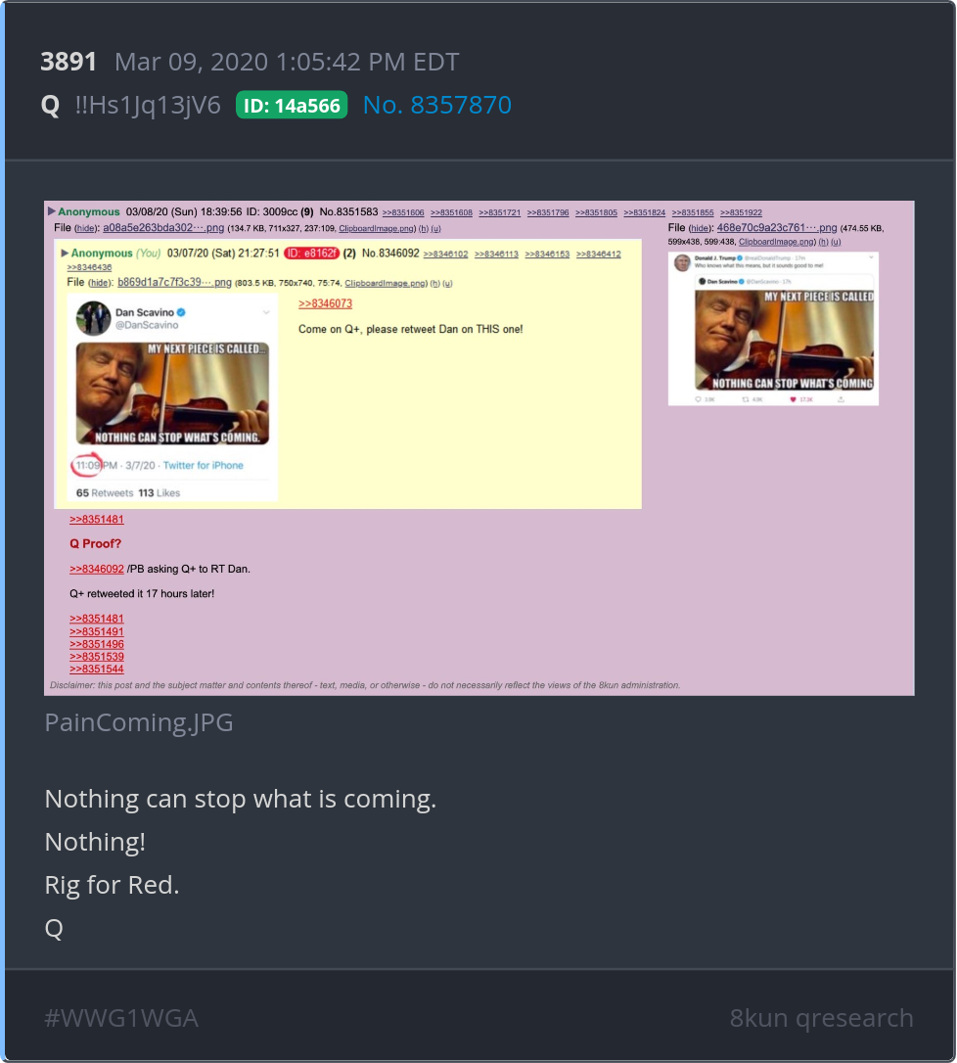Open post link No. 8357870
957x1063 pixels.
(x=437, y=105)
